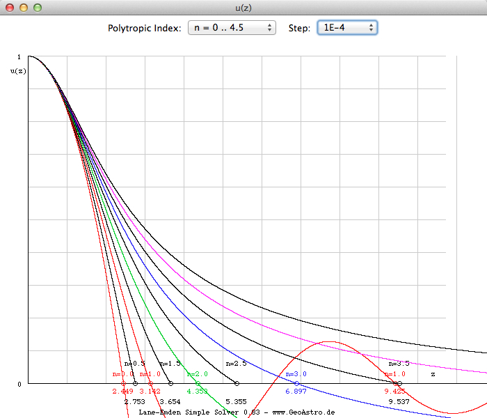
Task: Click the zero value '2.449'
Action: click(x=122, y=392)
